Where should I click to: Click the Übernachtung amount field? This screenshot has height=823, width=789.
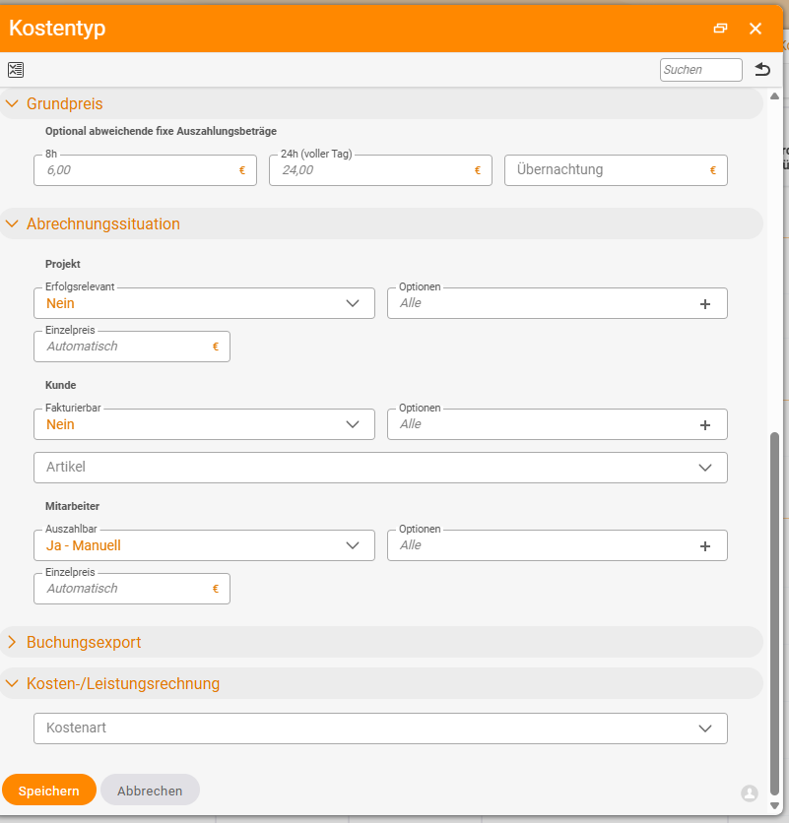pos(616,170)
